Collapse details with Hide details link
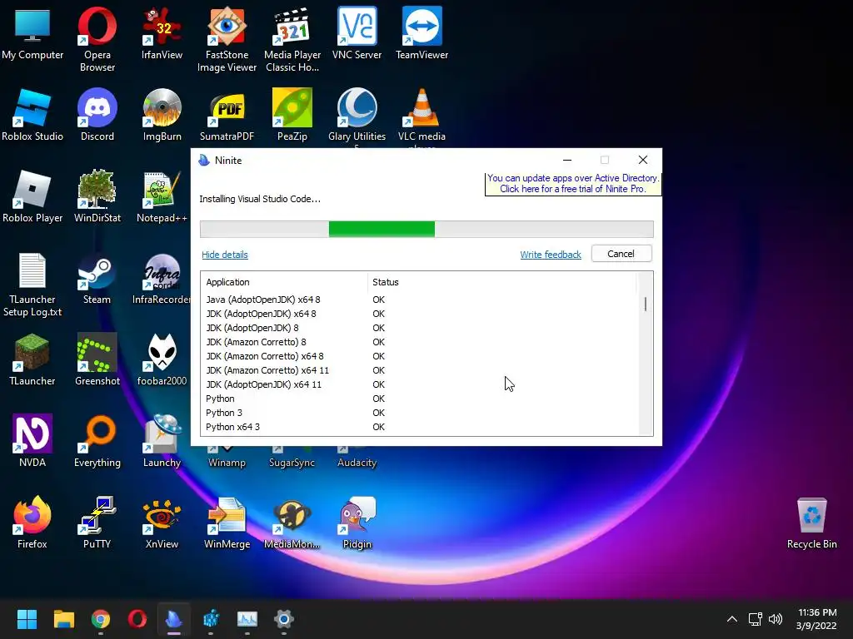This screenshot has height=639, width=853. coord(225,255)
